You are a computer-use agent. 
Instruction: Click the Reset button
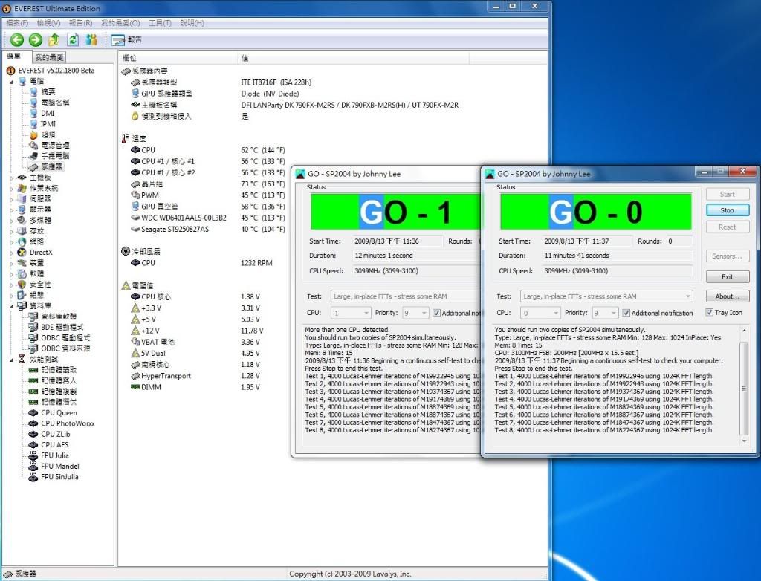pos(727,227)
